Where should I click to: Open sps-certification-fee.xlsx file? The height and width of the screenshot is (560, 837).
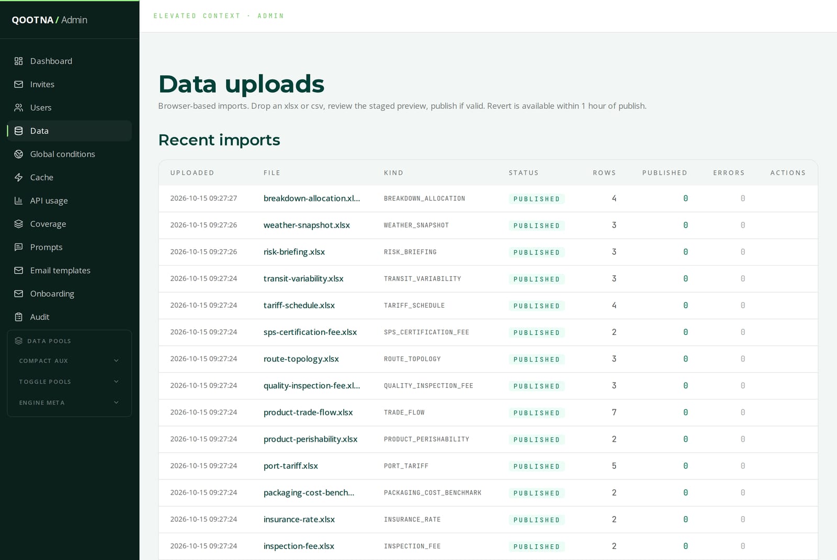click(x=310, y=332)
